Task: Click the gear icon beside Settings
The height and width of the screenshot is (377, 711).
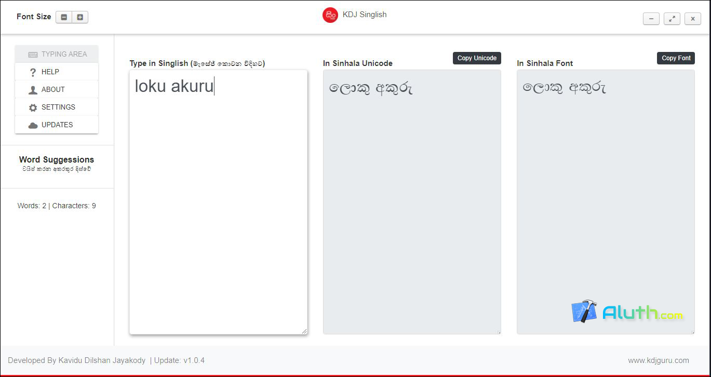Action: click(x=33, y=107)
